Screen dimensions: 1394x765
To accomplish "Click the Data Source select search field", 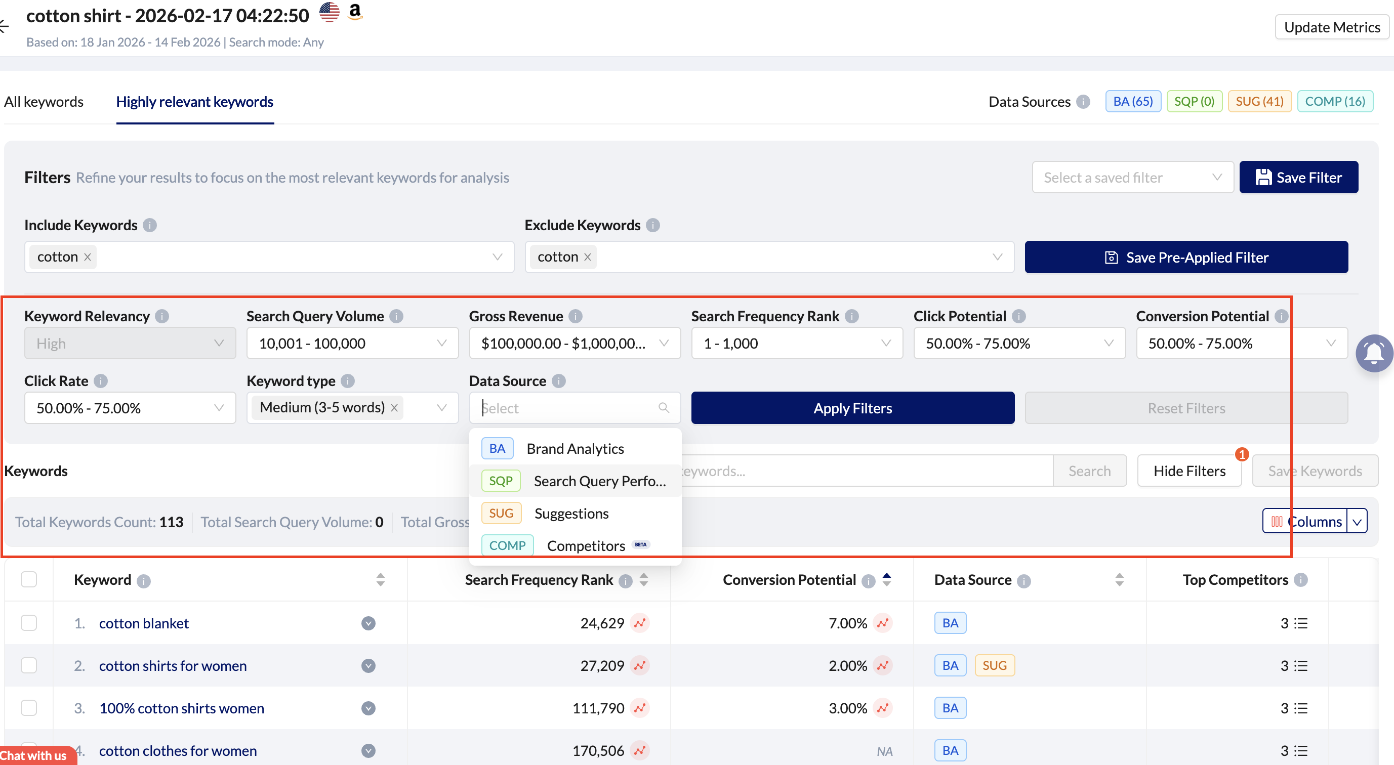I will (568, 408).
